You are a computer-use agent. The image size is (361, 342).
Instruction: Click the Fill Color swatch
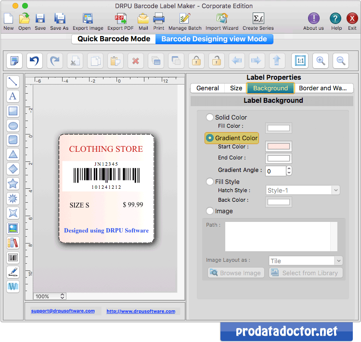point(279,128)
